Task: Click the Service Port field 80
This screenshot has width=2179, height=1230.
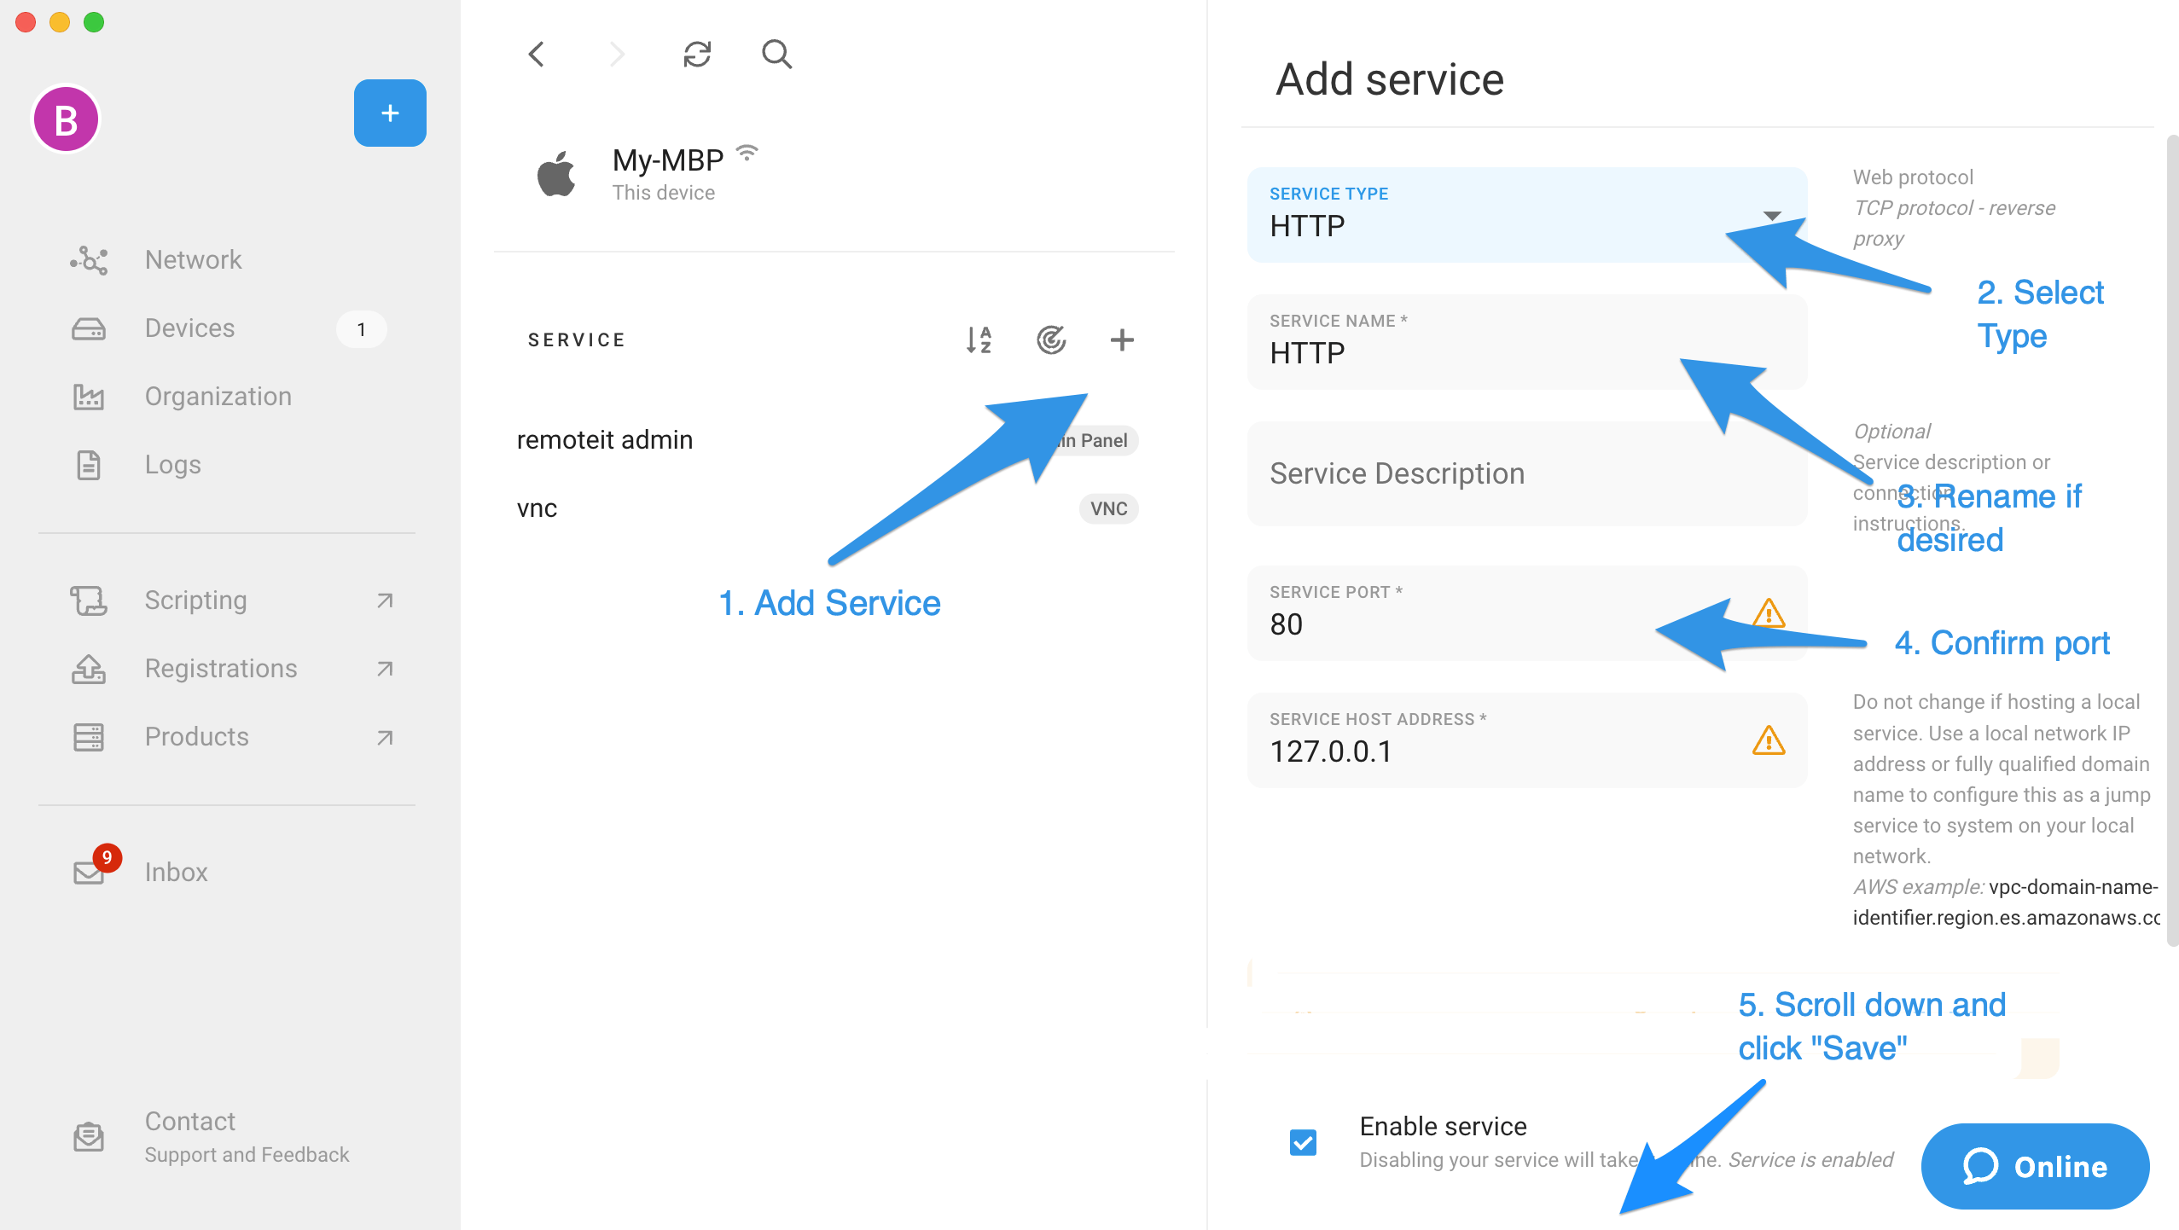Action: (1526, 612)
